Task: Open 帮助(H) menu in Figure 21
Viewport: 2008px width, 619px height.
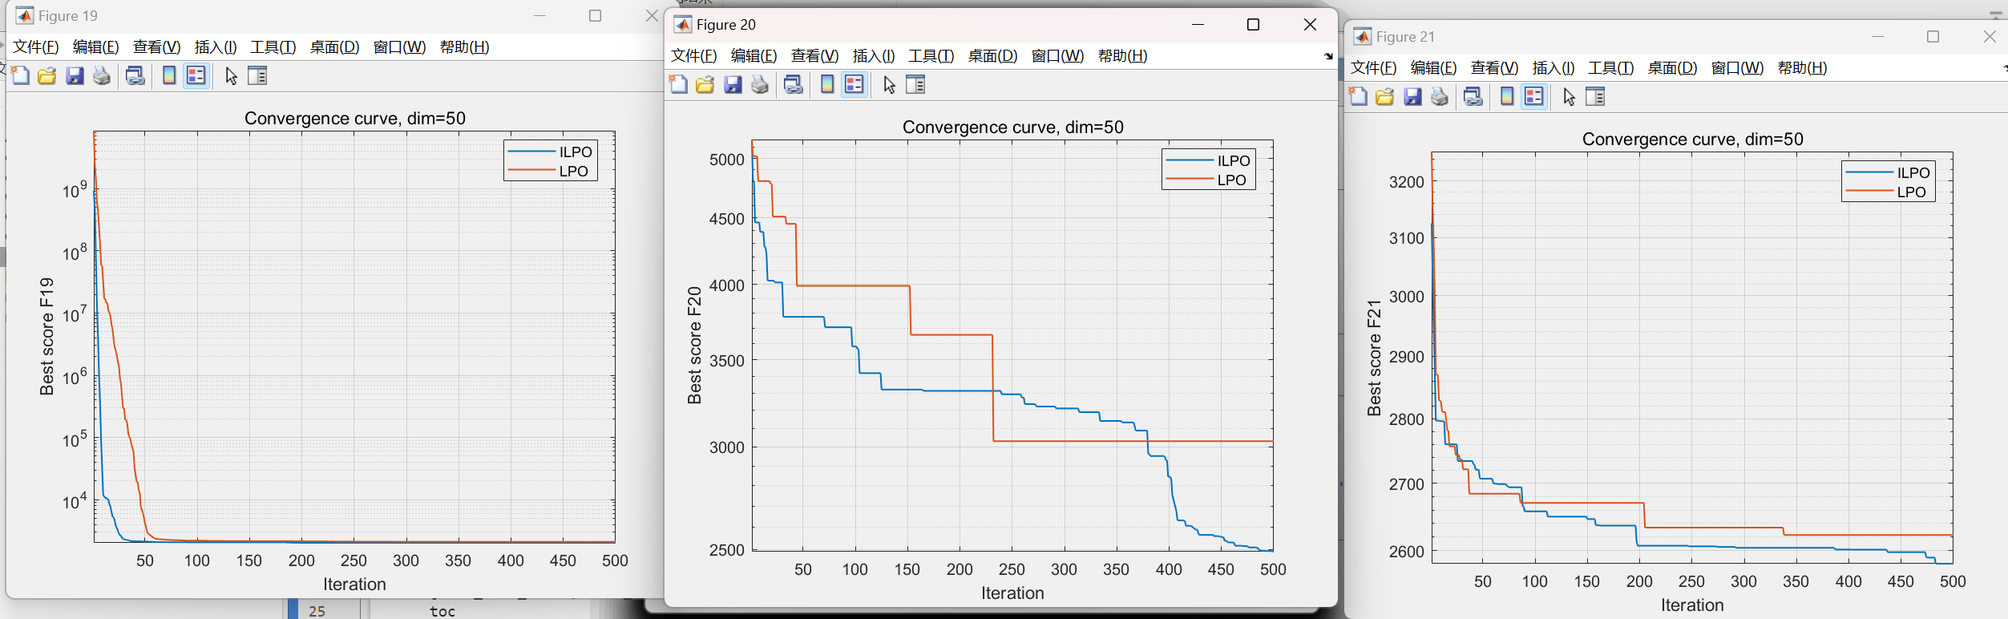Action: coord(1802,68)
